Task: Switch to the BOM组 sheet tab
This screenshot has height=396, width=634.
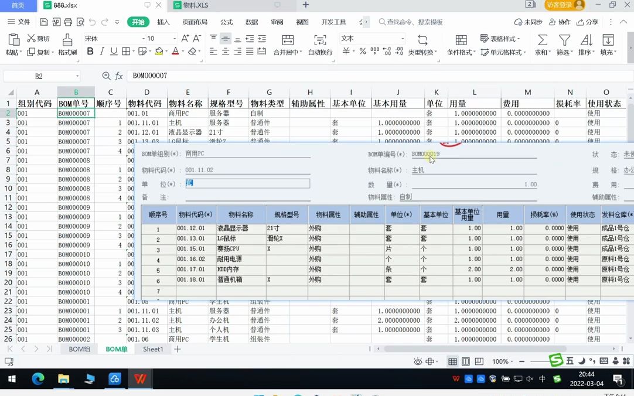Action: click(79, 349)
